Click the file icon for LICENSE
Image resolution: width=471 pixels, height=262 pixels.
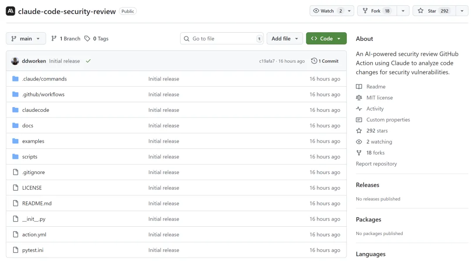click(16, 188)
